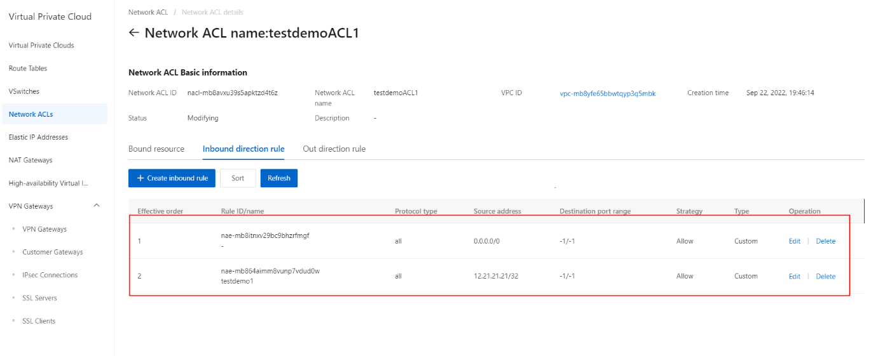Navigate to VSwitches in the sidebar
This screenshot has height=356, width=878.
(24, 91)
